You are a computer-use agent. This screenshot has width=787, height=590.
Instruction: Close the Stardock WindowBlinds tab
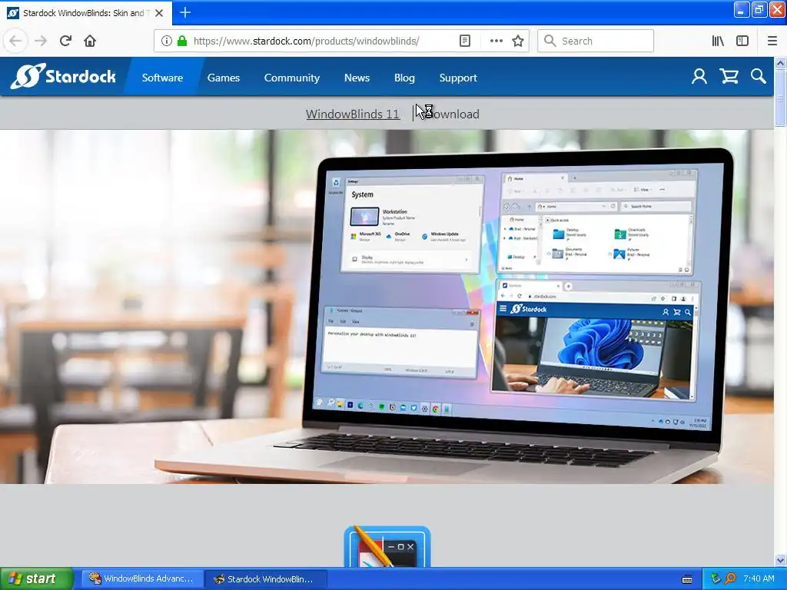(159, 13)
